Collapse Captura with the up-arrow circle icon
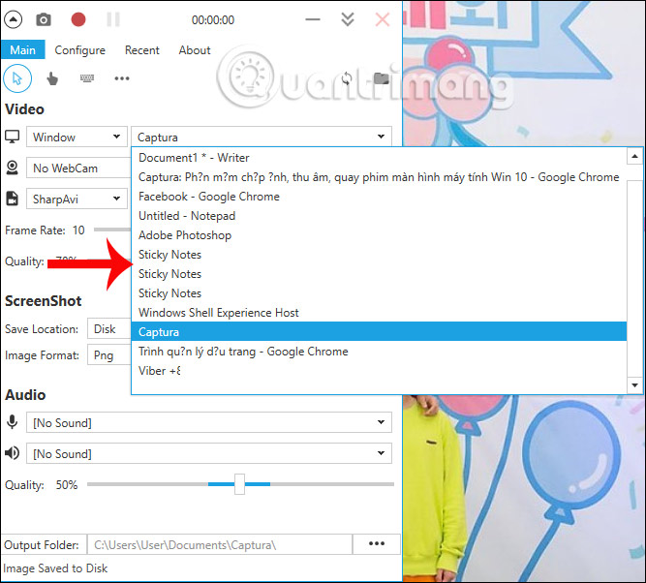This screenshot has width=646, height=583. click(14, 19)
